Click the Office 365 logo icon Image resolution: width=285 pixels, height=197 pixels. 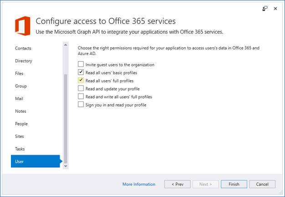coord(23,26)
